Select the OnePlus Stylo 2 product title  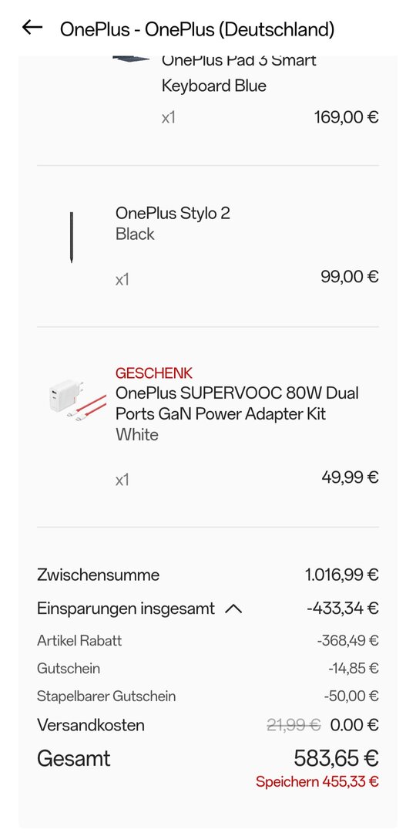(x=173, y=213)
